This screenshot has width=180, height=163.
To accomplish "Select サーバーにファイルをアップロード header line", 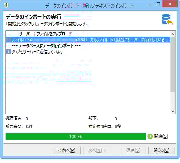I will (x=46, y=34).
